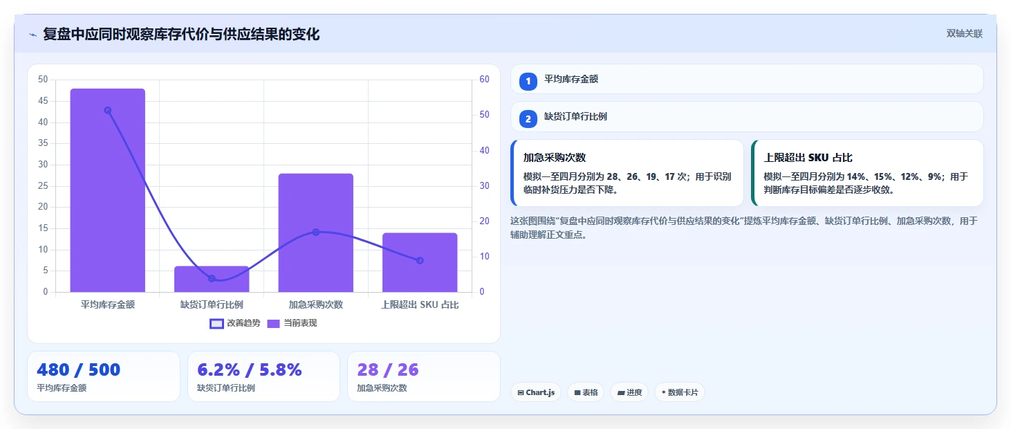Click the x-axis label 平均库存金额

(x=108, y=304)
